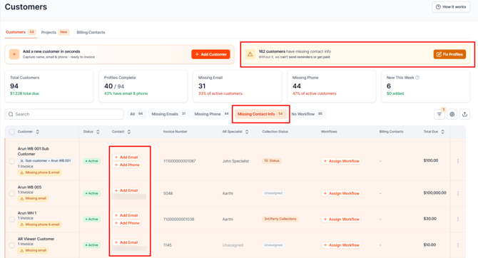Add Email for Arun WH 1
Screen dimensions: 478x258
coord(126,215)
